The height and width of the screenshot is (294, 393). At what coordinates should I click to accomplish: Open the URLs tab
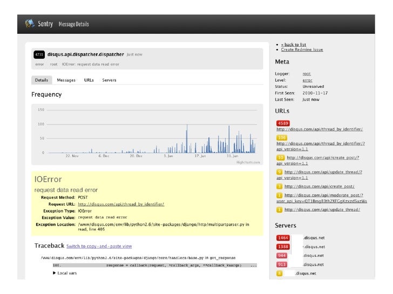[x=89, y=80]
